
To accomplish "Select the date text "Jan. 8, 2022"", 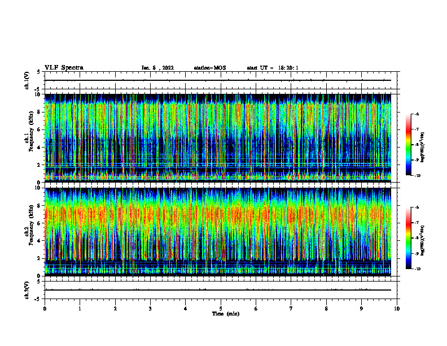I will (157, 68).
